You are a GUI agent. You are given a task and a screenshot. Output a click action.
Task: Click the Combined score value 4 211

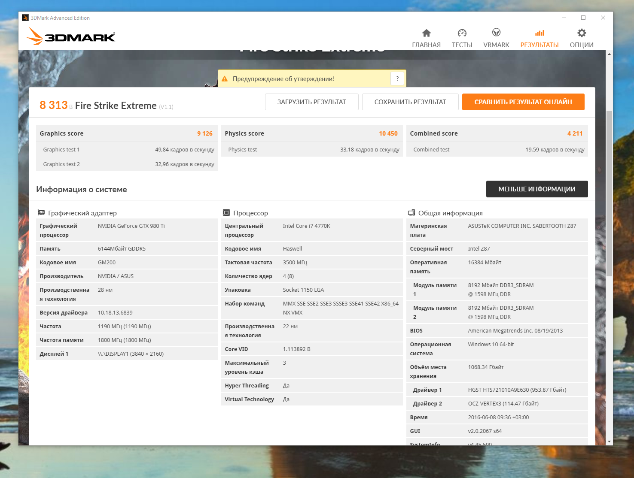point(575,133)
